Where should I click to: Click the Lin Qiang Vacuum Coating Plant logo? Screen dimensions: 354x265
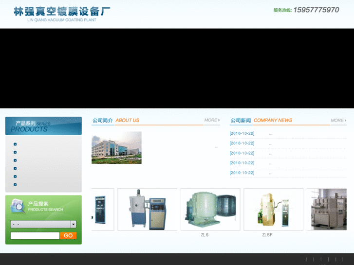click(62, 14)
